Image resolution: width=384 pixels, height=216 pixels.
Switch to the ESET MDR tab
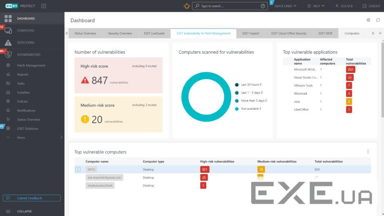[x=325, y=33]
